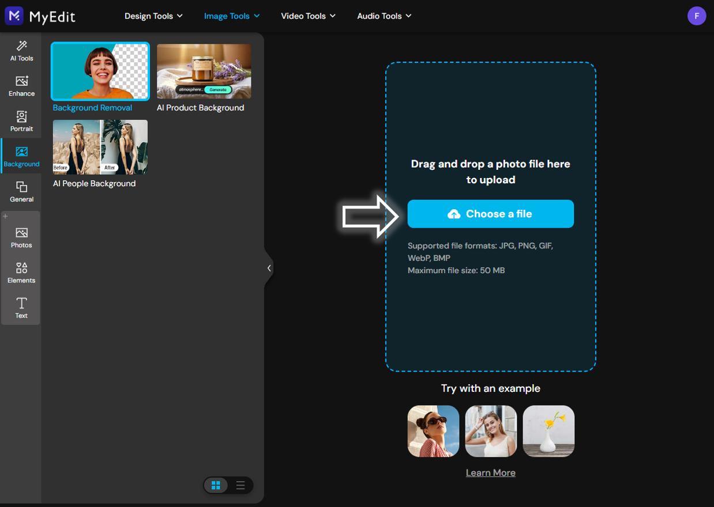
Task: Open the Text tool panel
Action: [x=21, y=307]
